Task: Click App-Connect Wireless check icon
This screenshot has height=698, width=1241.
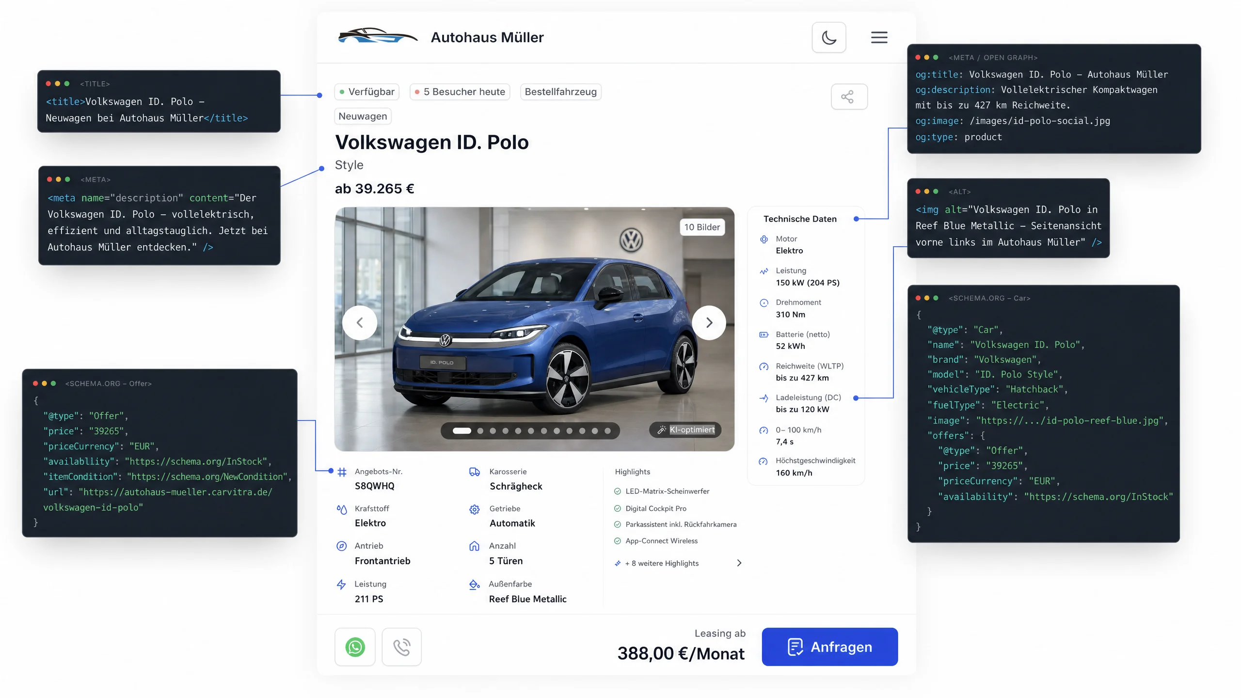Action: point(618,541)
